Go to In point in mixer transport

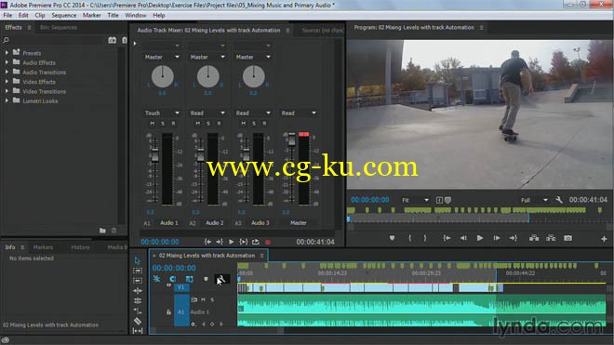(x=208, y=242)
